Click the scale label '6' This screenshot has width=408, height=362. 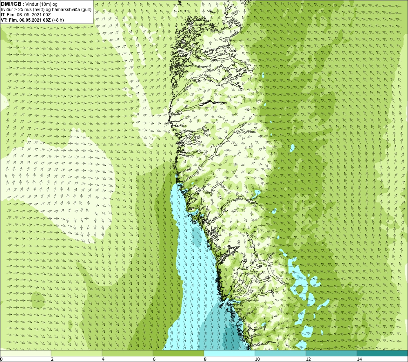154,359
